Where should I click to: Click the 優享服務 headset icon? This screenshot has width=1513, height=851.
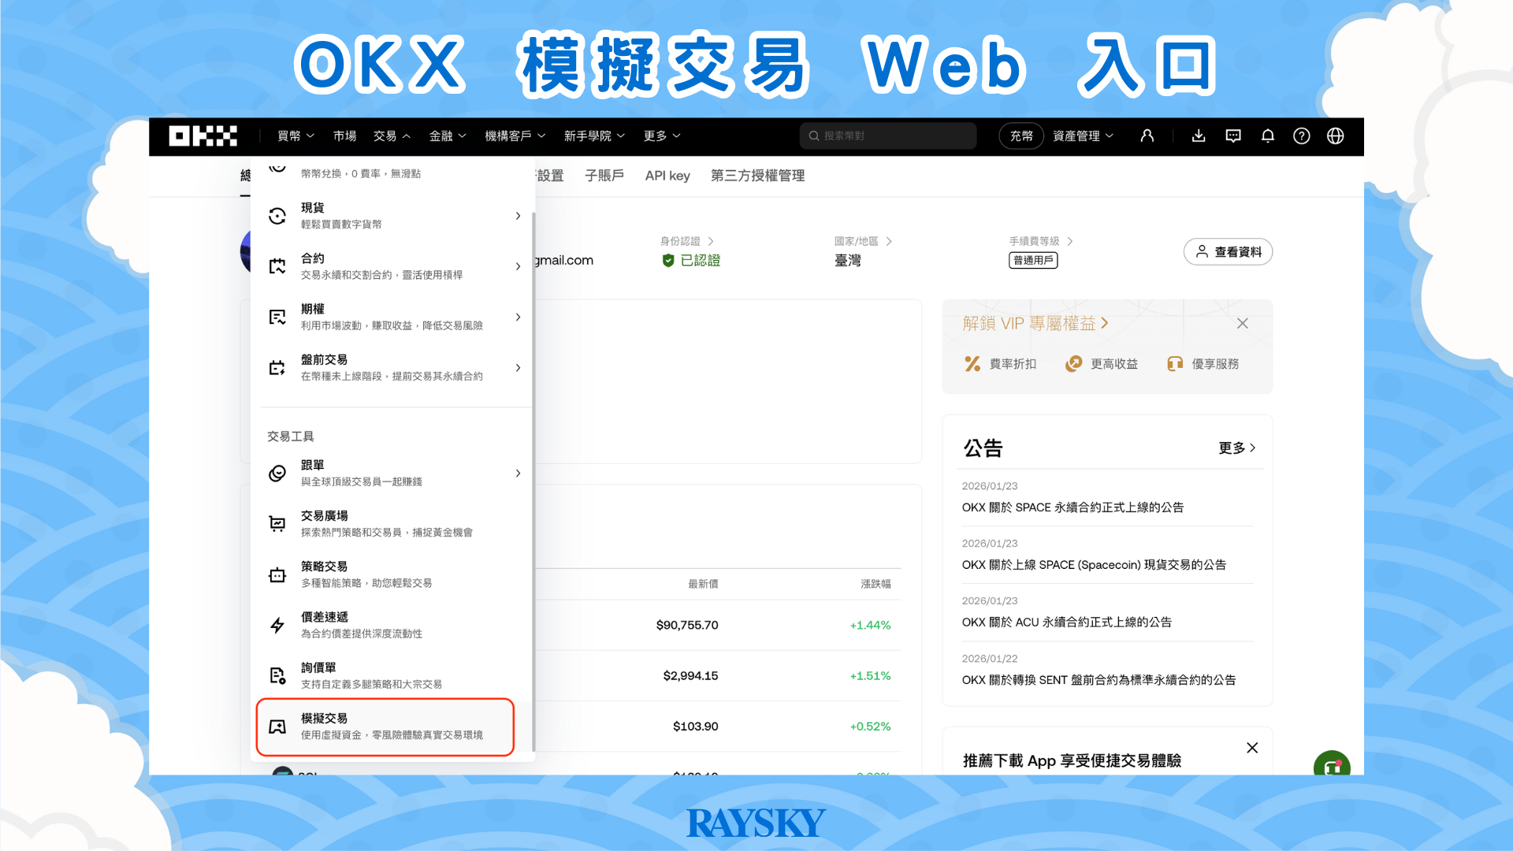pos(1175,364)
